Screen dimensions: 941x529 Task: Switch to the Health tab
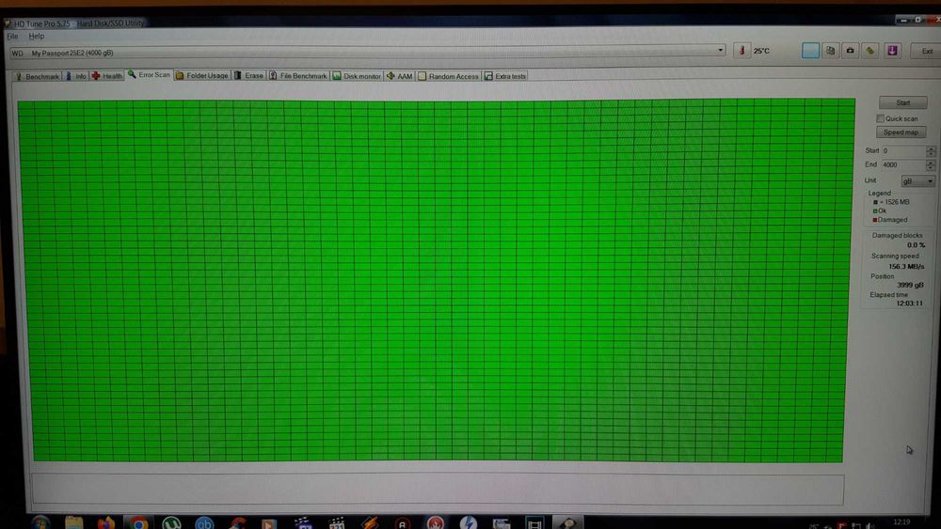(107, 76)
